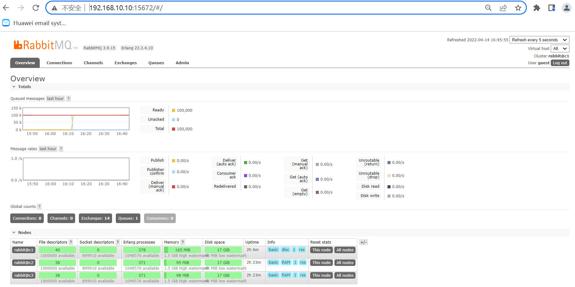
Task: Click the Consumers: 0 count button
Action: point(160,218)
